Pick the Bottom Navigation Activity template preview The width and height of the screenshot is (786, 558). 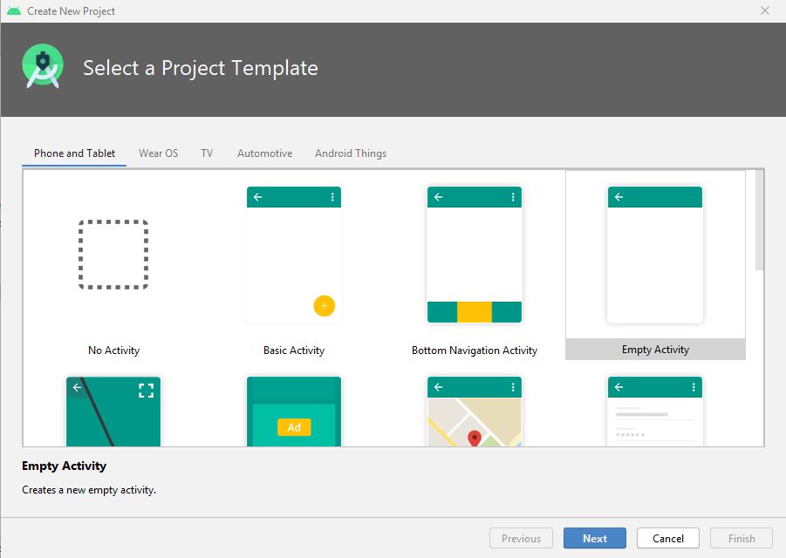(475, 255)
